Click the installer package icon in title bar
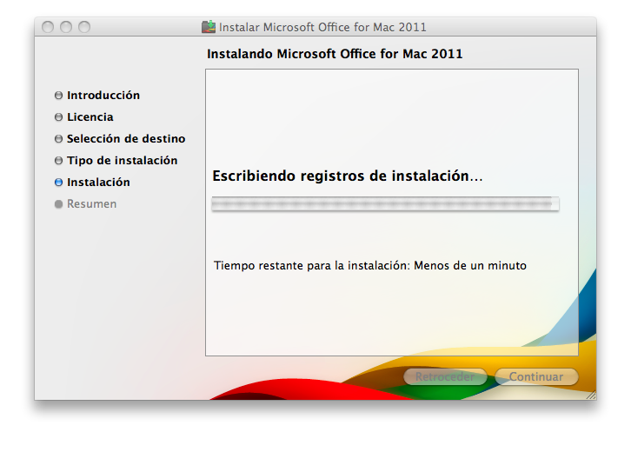The height and width of the screenshot is (452, 631). point(209,27)
